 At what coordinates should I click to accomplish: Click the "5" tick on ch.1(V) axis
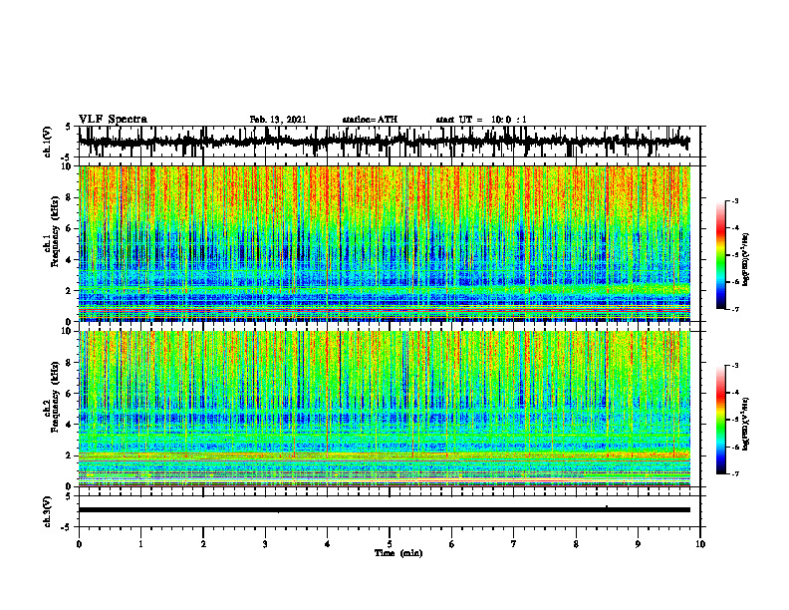[69, 127]
